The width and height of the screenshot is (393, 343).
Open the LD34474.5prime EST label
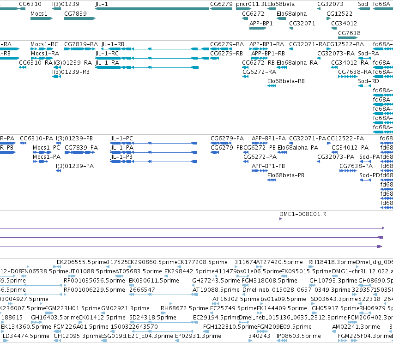coord(26,336)
